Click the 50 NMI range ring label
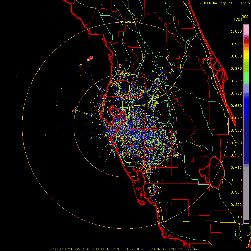Screen dimensions: 251x251 125,74
